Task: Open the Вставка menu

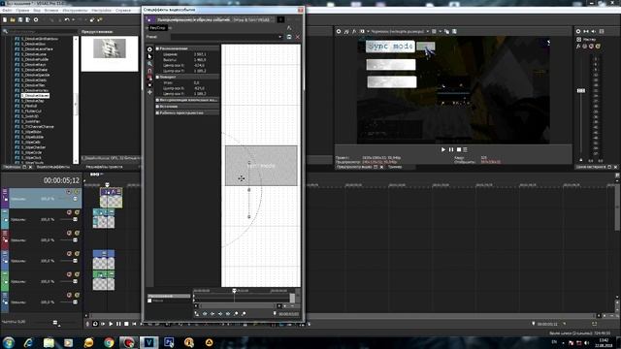Action: (51, 11)
